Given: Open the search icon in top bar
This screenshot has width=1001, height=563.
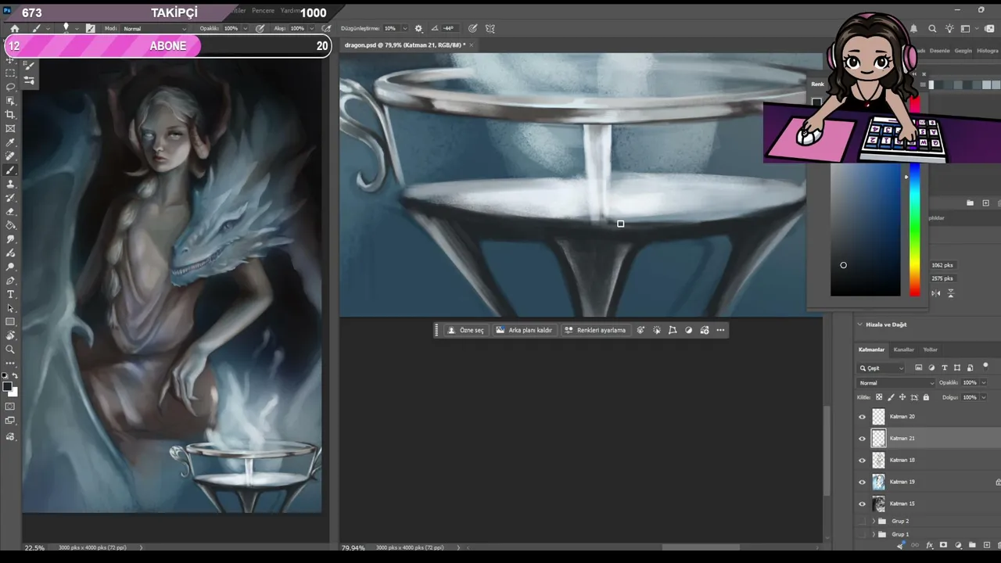Looking at the screenshot, I should pos(932,29).
